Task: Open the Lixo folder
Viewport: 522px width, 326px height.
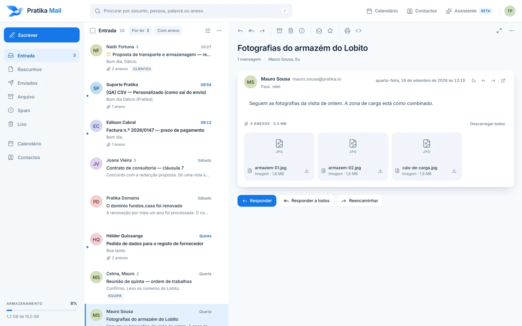Action: point(42,124)
